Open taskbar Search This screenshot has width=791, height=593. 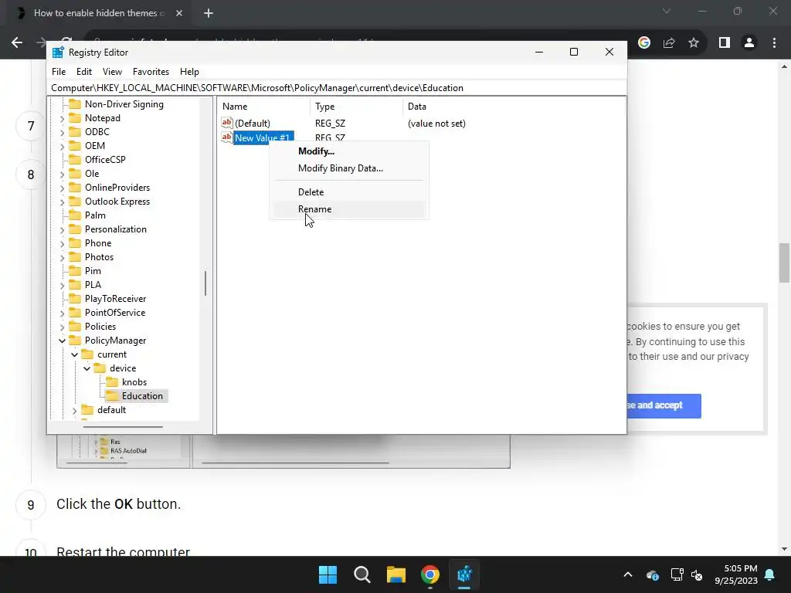(x=362, y=574)
